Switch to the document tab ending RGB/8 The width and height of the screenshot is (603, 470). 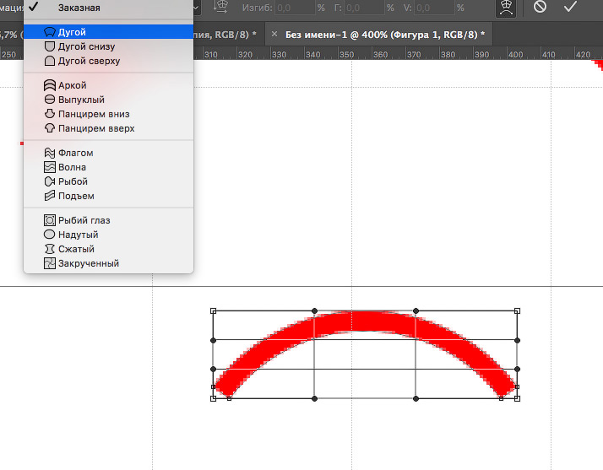(x=226, y=35)
